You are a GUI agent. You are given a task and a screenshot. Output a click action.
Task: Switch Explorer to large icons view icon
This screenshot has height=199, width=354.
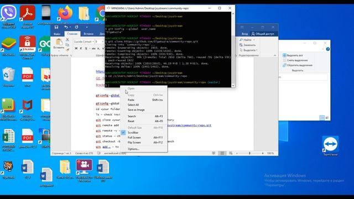(x=327, y=118)
